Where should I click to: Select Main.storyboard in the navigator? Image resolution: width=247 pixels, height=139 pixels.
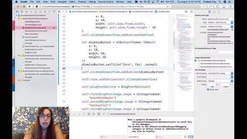[32, 34]
